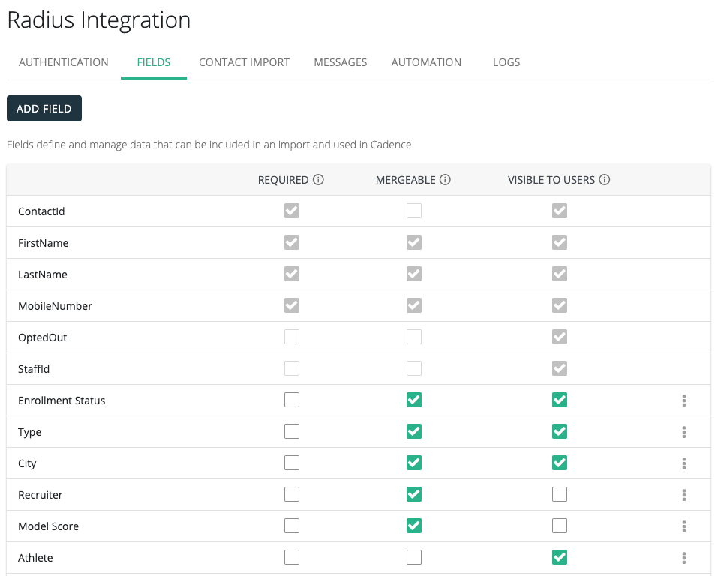Viewport: 718px width, 576px height.
Task: Click the info icon next to Required
Action: tap(318, 180)
